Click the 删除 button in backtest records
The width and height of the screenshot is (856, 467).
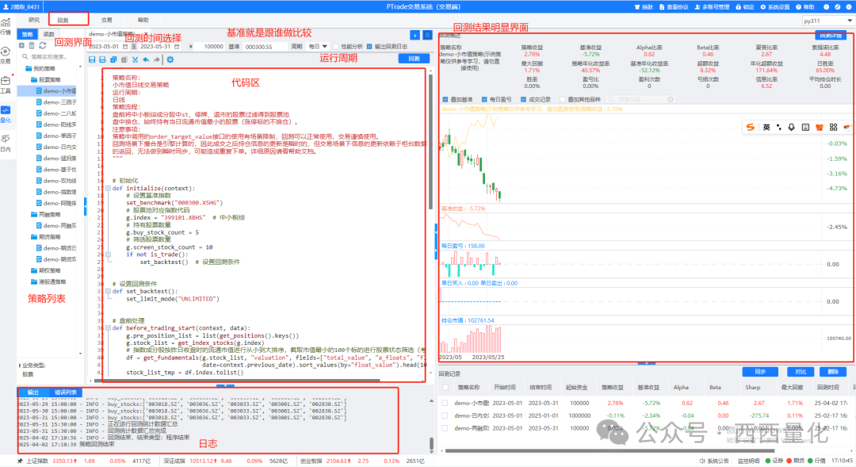pyautogui.click(x=833, y=371)
